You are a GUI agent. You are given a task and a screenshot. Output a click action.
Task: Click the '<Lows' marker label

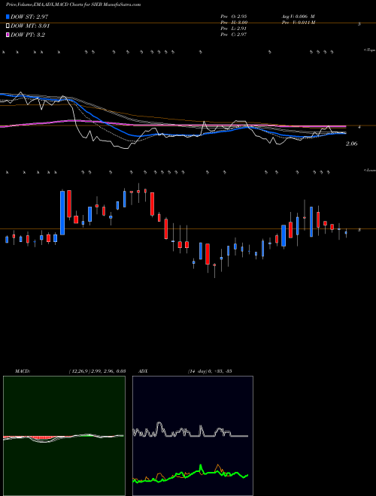369,170
